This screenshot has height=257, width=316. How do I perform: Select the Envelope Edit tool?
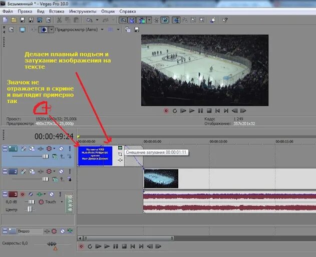tap(185, 20)
